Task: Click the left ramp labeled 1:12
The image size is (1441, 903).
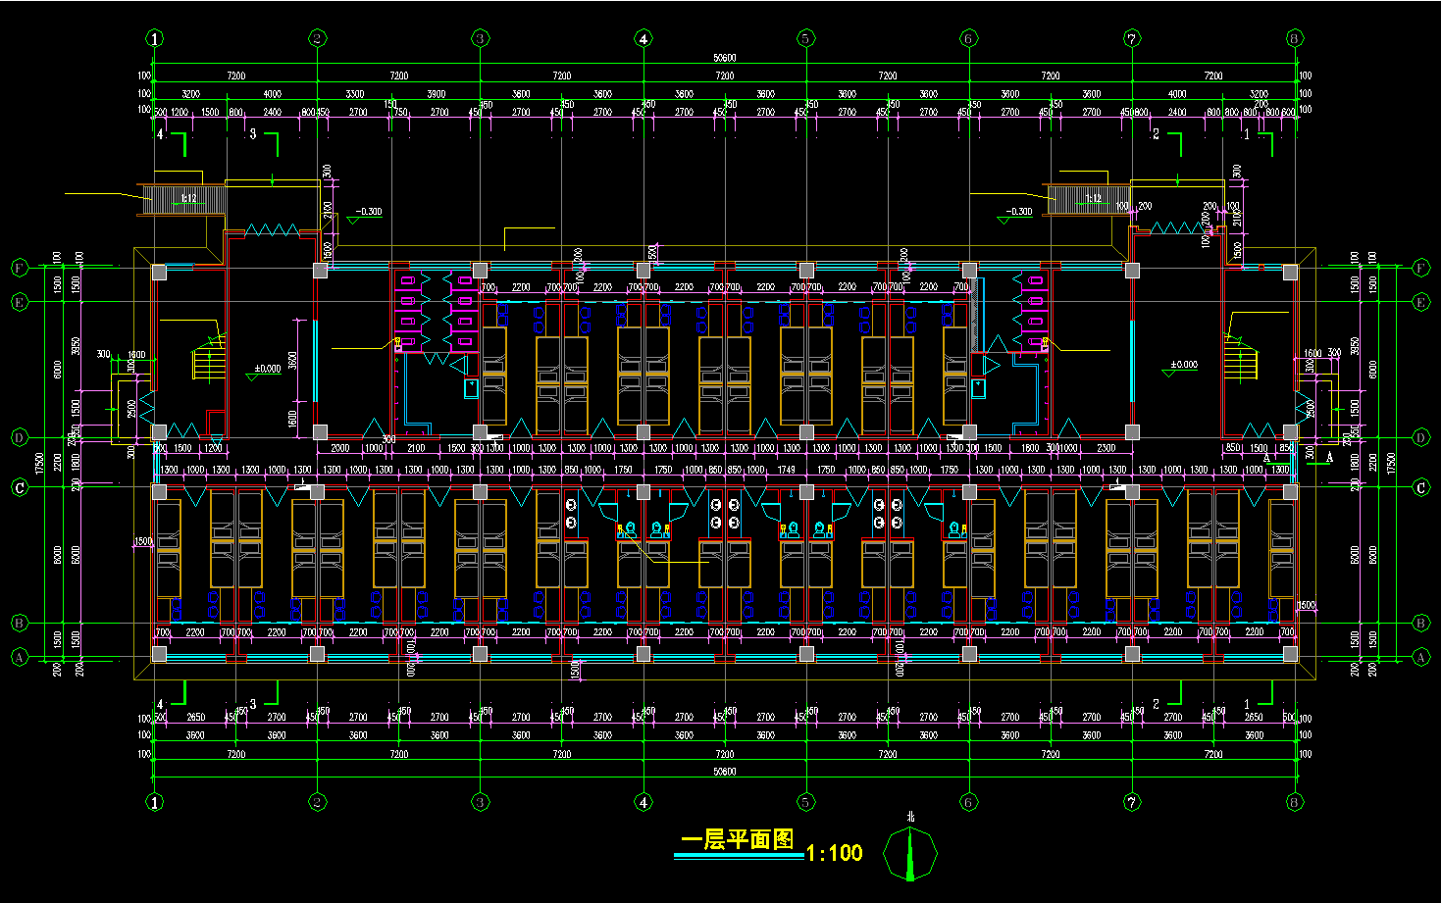Action: pyautogui.click(x=185, y=199)
